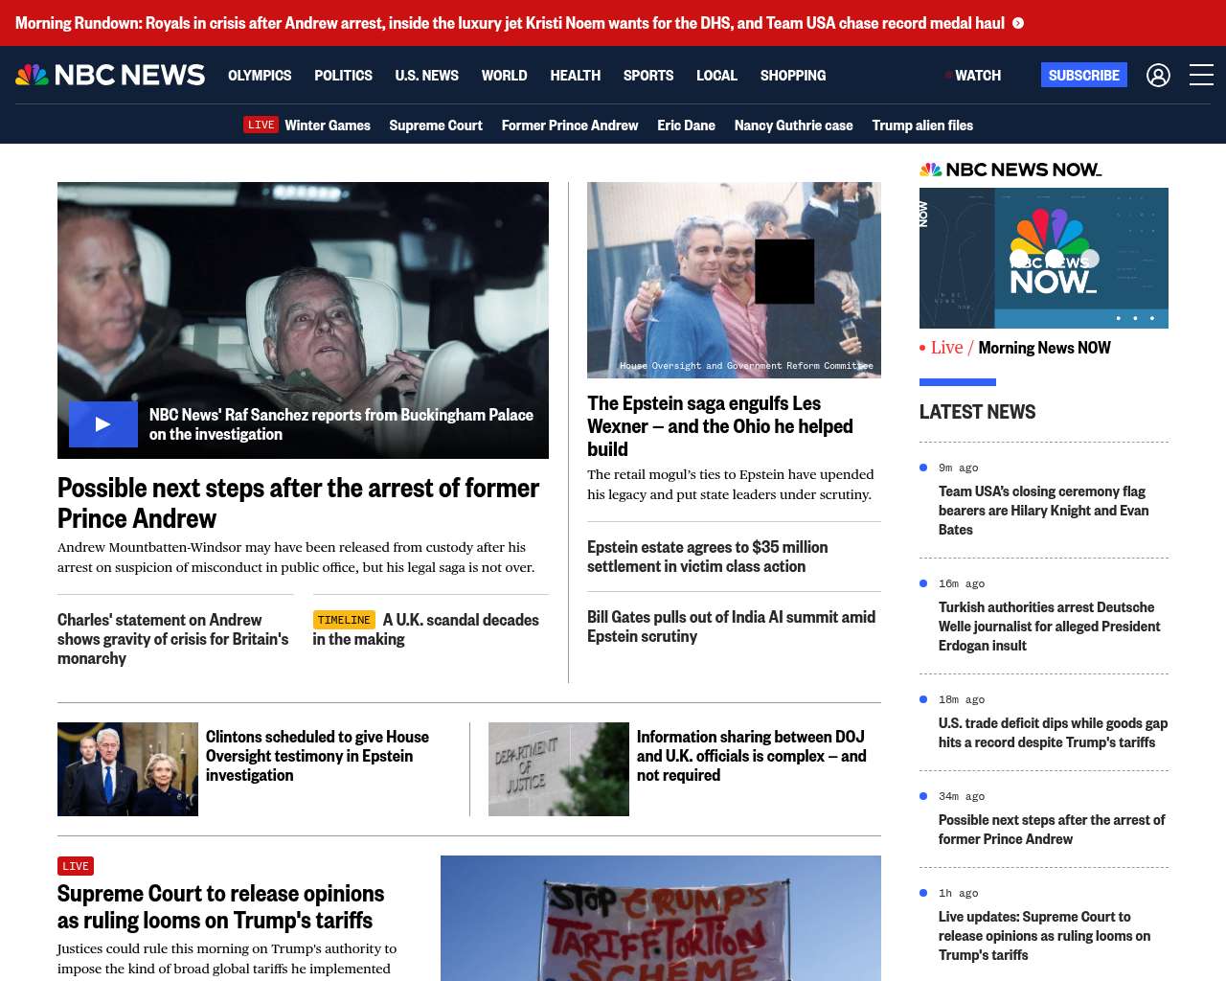This screenshot has width=1226, height=981.
Task: Open the Epstein saga engulfs Les Wexner article
Action: pyautogui.click(x=719, y=426)
